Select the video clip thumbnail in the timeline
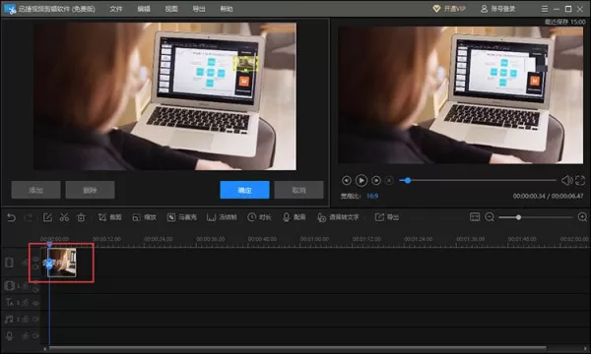 click(x=62, y=263)
